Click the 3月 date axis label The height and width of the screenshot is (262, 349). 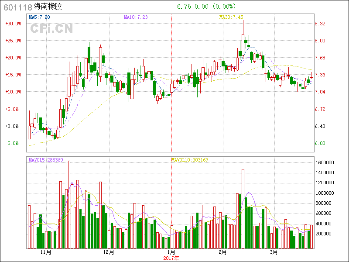point(274,252)
